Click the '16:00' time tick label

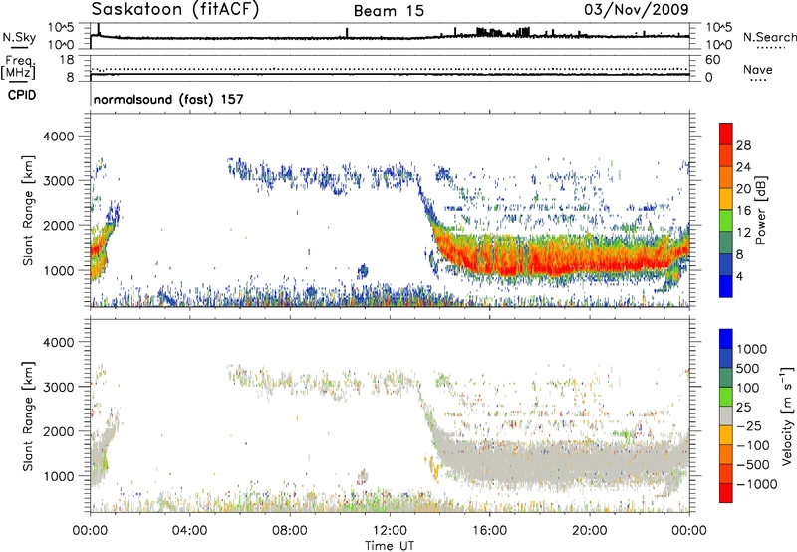point(489,531)
